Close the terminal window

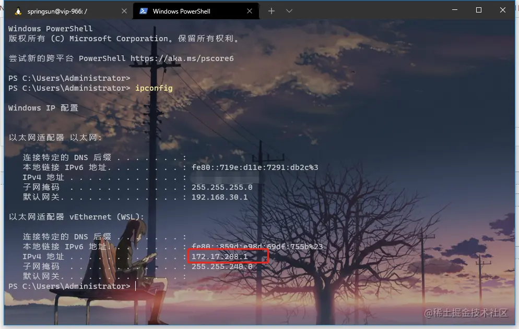pyautogui.click(x=502, y=10)
